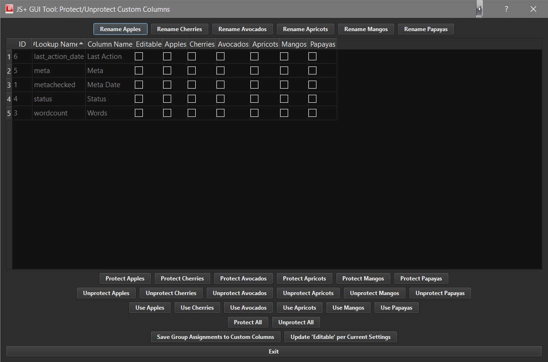Click the title bar help question mark

[x=506, y=9]
